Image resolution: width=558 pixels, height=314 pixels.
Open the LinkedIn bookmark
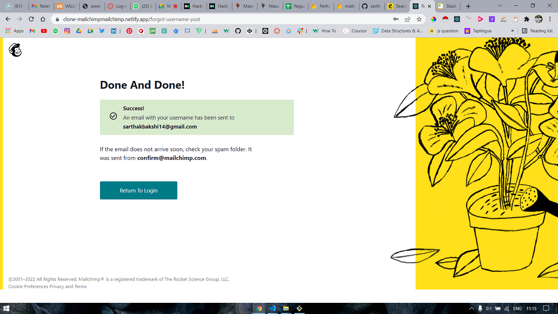[x=114, y=31]
